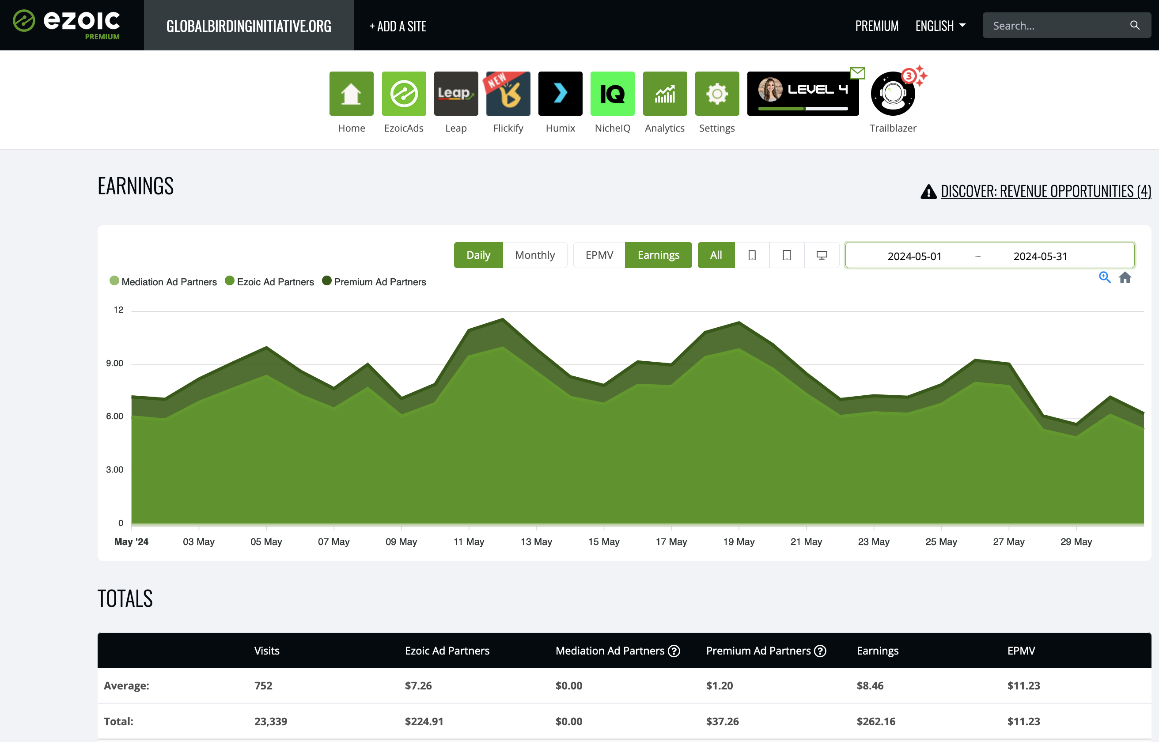Select All devices filter
Viewport: 1159px width, 742px height.
[x=716, y=255]
